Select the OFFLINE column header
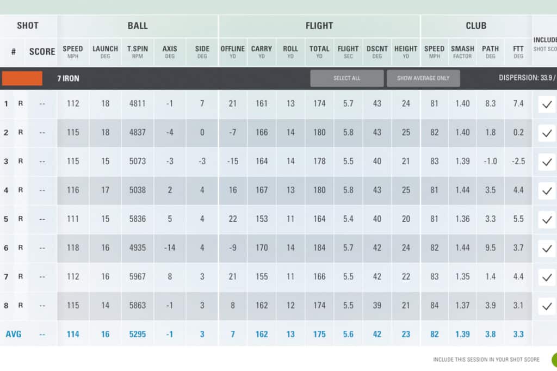The image size is (557, 371). (x=233, y=52)
